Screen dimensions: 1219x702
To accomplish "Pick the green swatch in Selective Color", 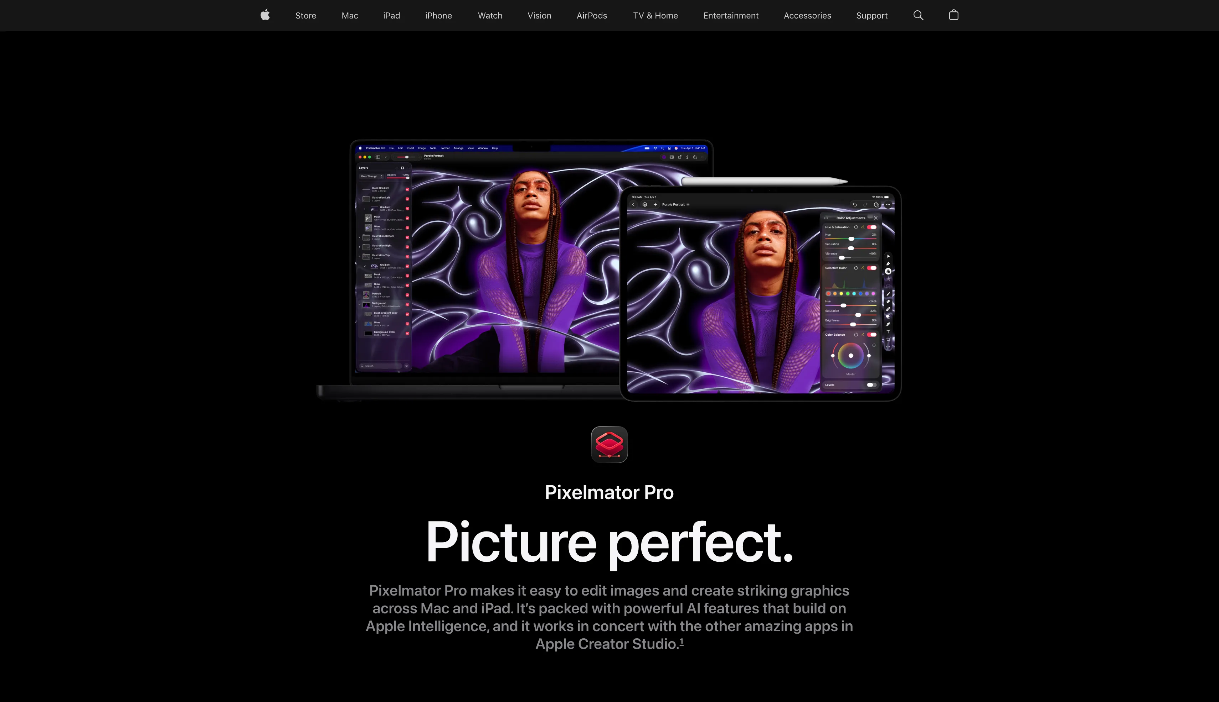I will tap(847, 294).
